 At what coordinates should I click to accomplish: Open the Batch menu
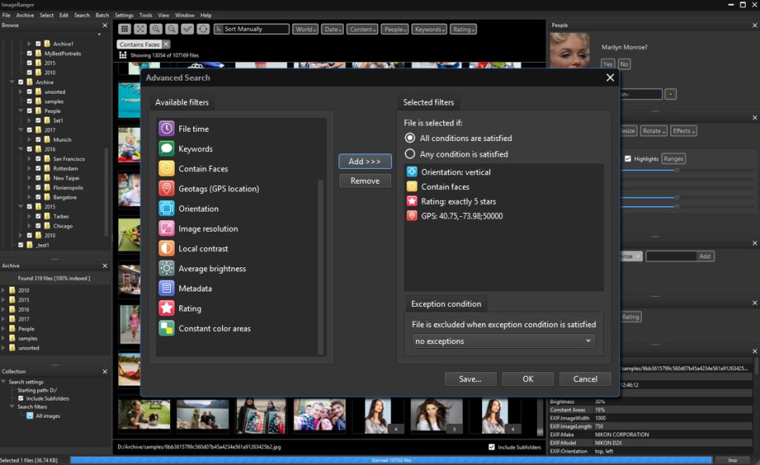(x=102, y=15)
